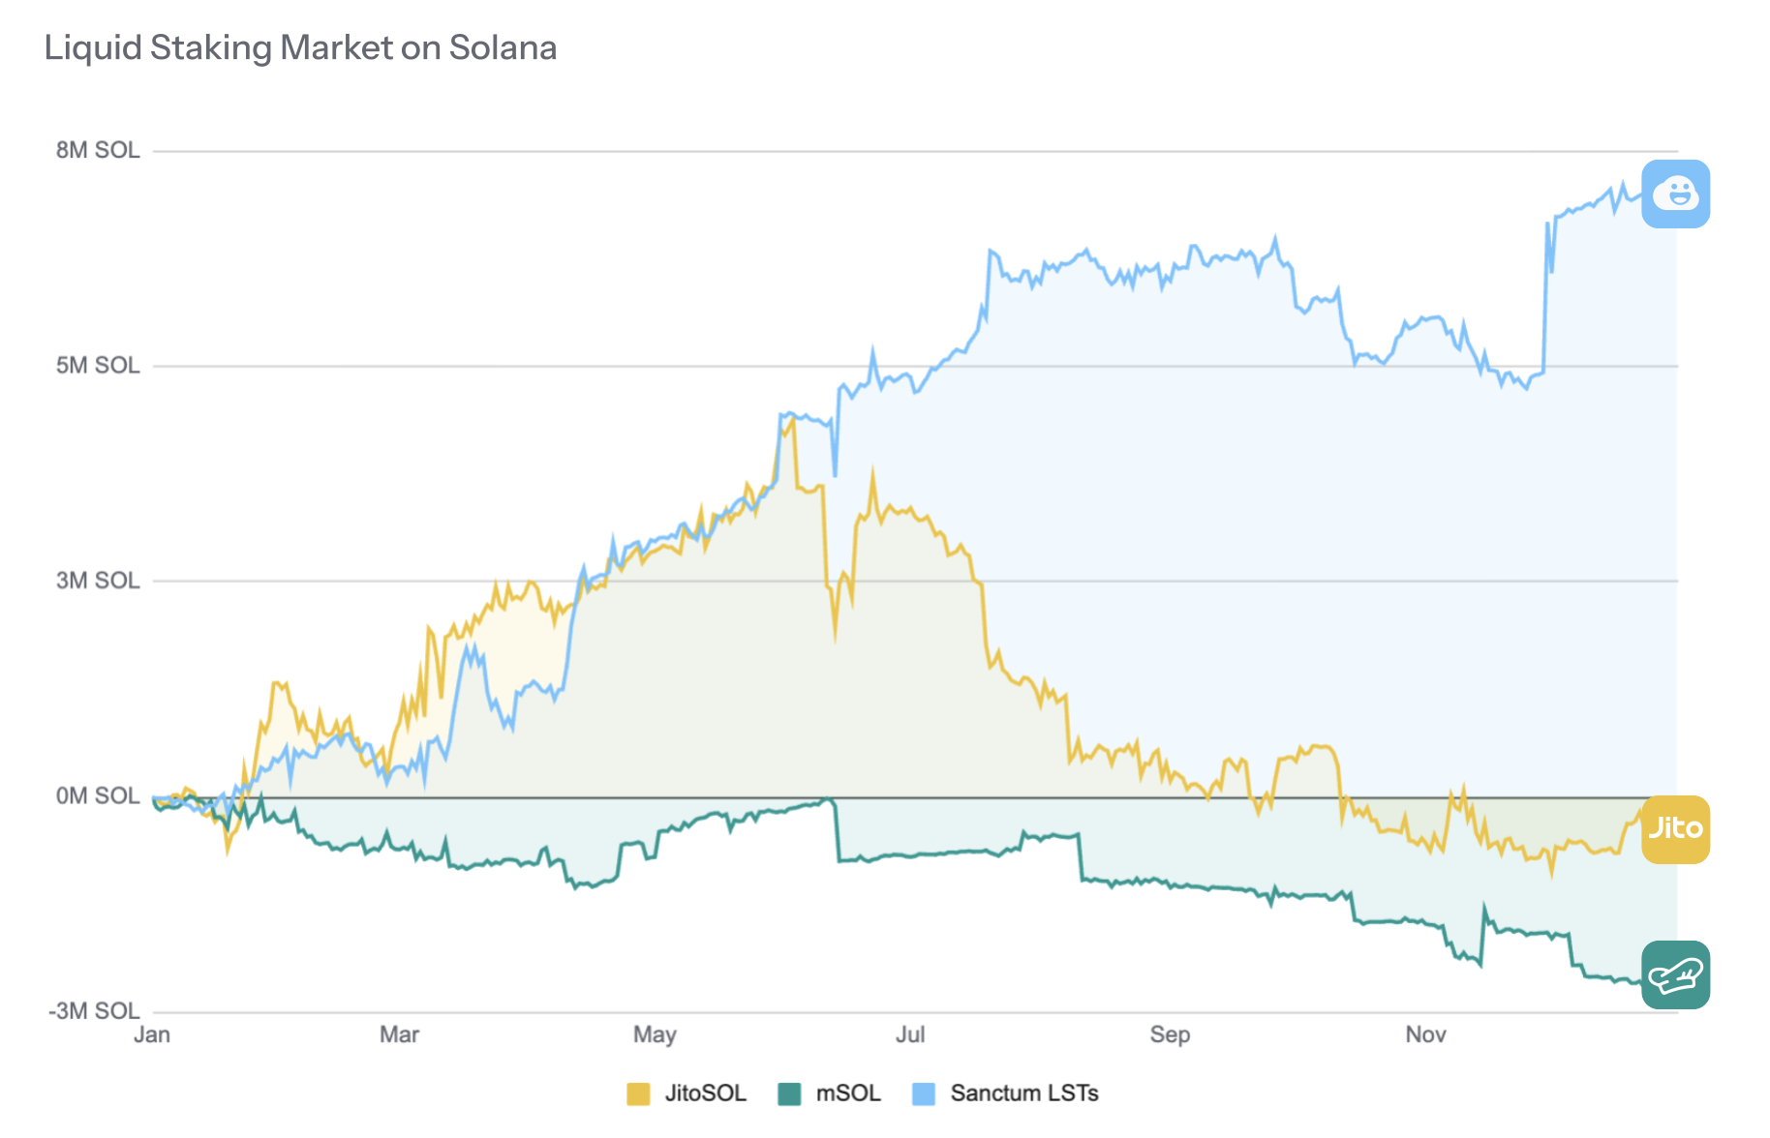Screen dimensions: 1770x1138
Task: Select the chart title Liquid Staking Market
Action: click(x=300, y=47)
